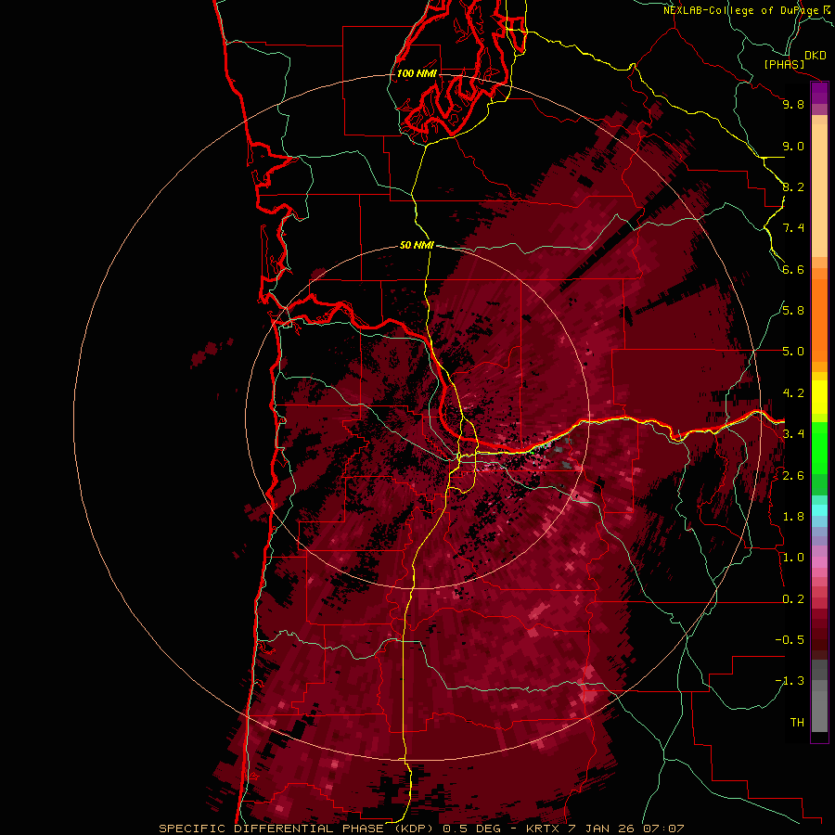Image resolution: width=835 pixels, height=835 pixels.
Task: Click the 'SPECIFIC DIFFERENTIAL PHASE (KDP)' title text
Action: [296, 829]
